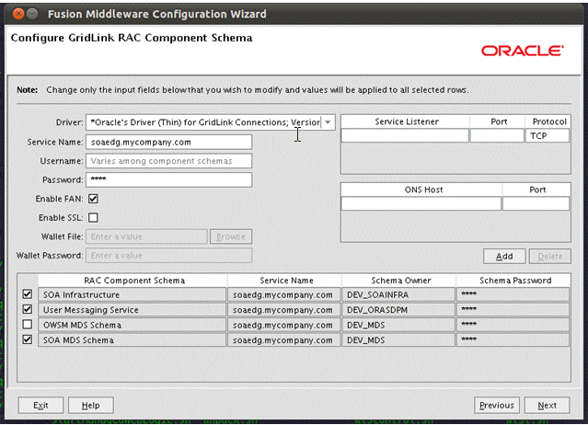Check the OWSM MDS Schema checkbox
588x425 pixels.
click(27, 324)
